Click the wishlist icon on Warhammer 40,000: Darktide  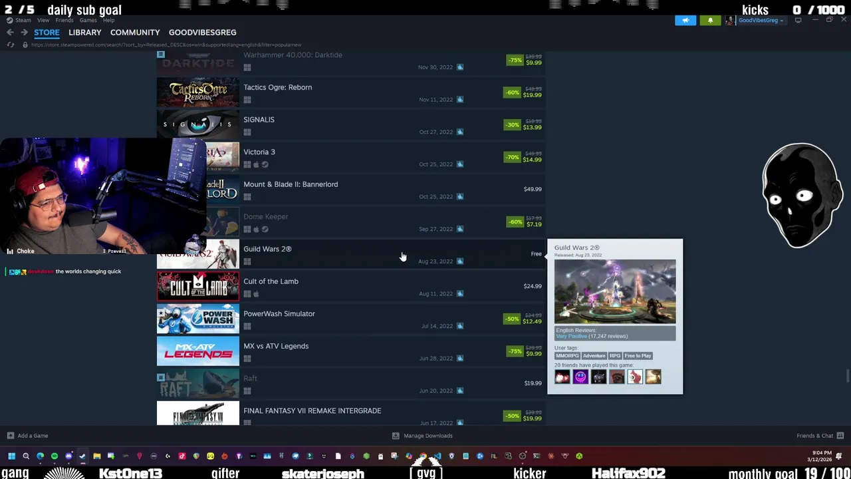pyautogui.click(x=160, y=55)
